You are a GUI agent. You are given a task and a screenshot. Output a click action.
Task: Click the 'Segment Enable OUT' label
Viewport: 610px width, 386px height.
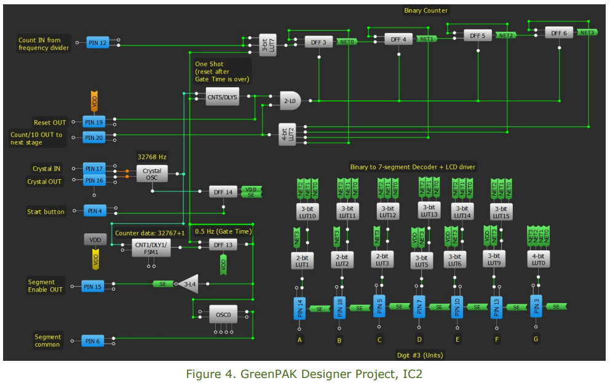coord(45,286)
